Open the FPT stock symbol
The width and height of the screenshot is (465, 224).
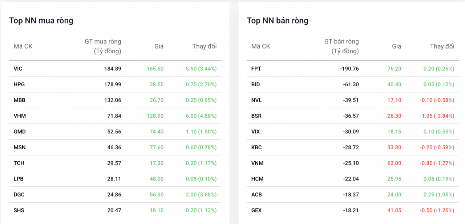pos(256,69)
